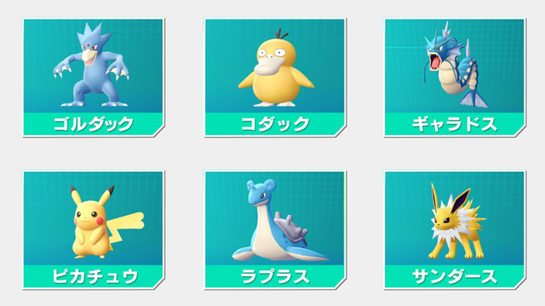The height and width of the screenshot is (306, 545).
Task: Select the yellow Psyduck character artwork
Action: point(276,68)
